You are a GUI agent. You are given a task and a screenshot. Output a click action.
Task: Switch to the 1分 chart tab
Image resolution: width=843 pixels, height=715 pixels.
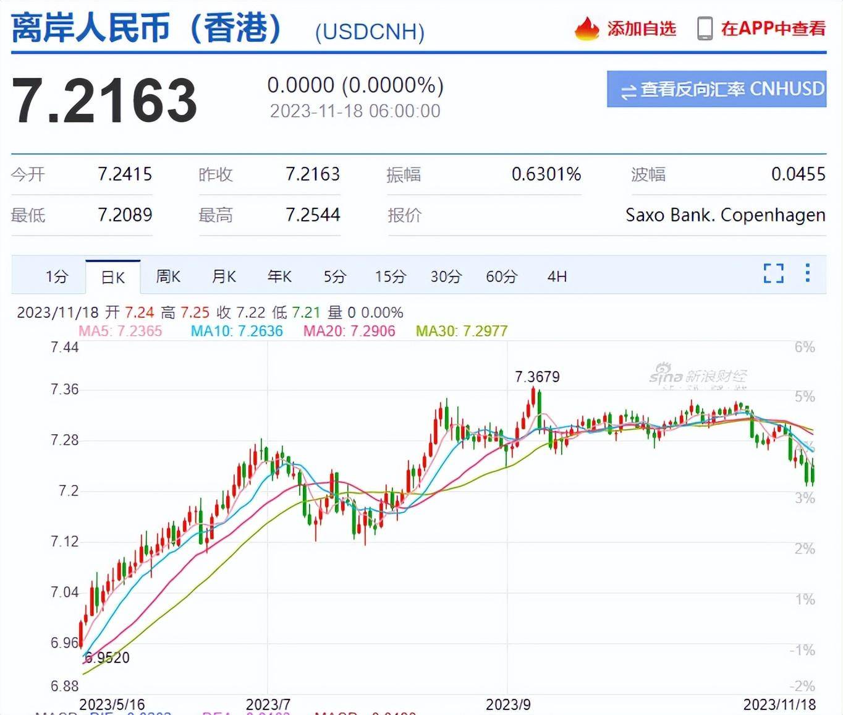tap(56, 276)
